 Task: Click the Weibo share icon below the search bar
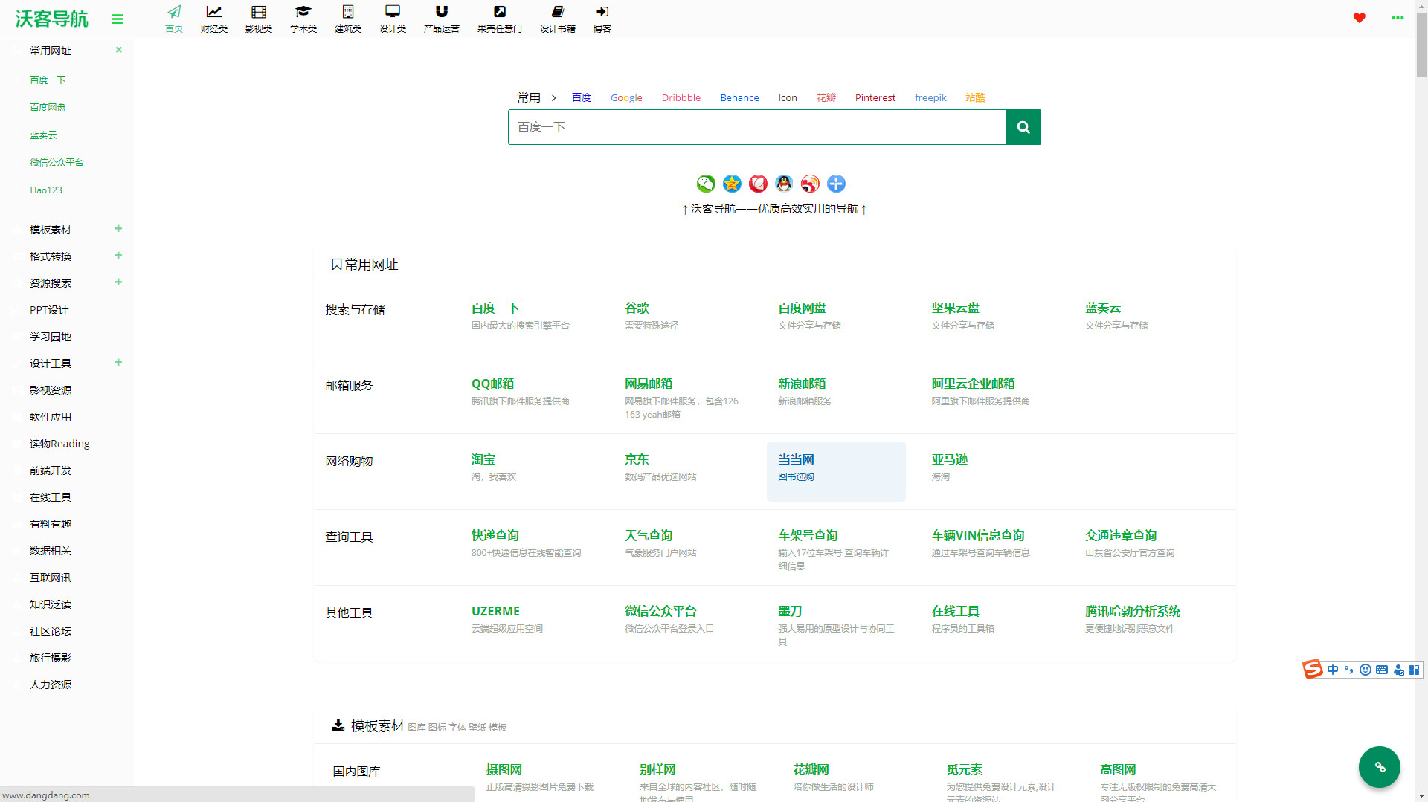coord(809,184)
